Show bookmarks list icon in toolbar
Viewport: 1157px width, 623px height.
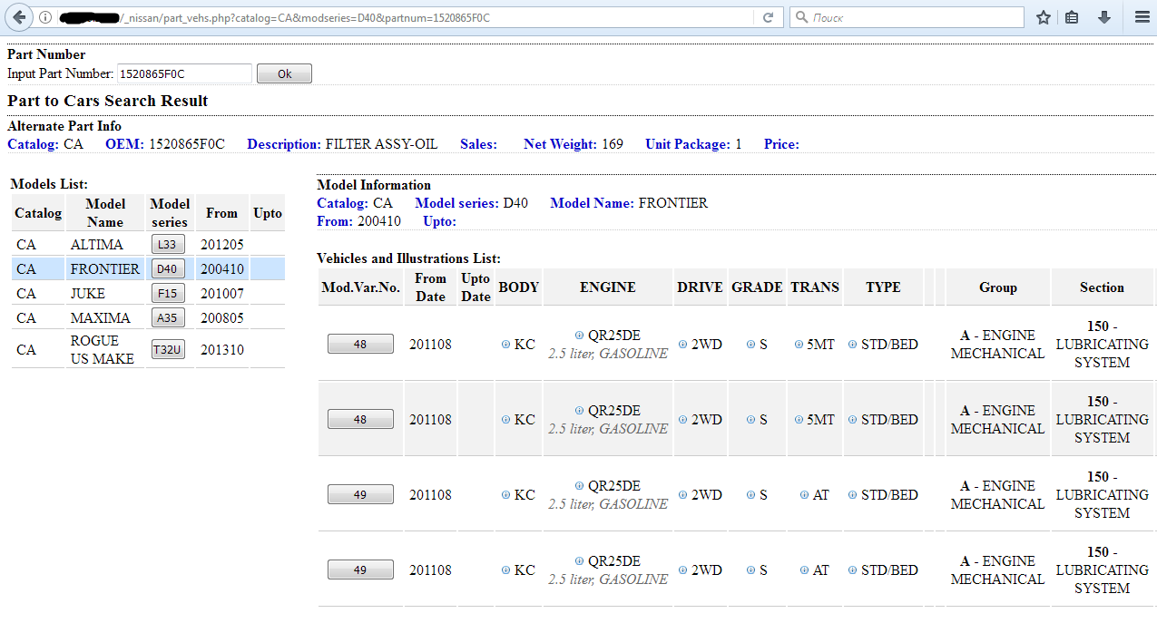point(1072,17)
